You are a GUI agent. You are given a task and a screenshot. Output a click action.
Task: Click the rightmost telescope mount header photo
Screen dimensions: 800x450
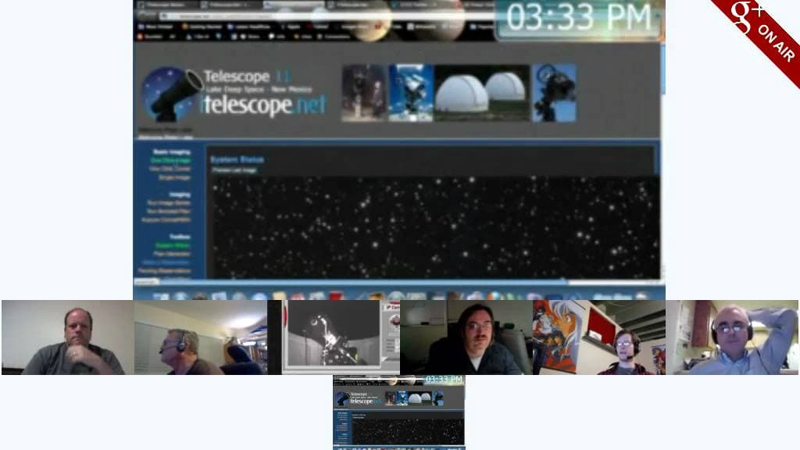(555, 93)
